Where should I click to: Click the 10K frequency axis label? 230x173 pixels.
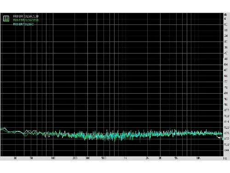point(198,158)
